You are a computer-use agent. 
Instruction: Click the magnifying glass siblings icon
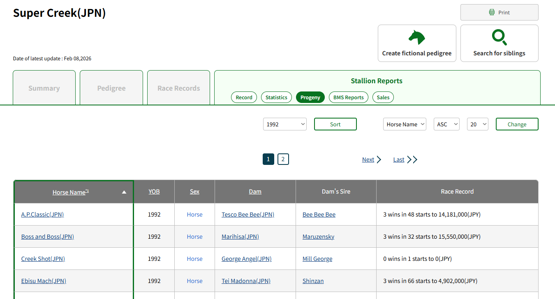tap(499, 37)
